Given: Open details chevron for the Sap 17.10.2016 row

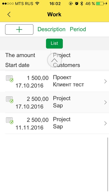Looking at the screenshot, I should [105, 102].
